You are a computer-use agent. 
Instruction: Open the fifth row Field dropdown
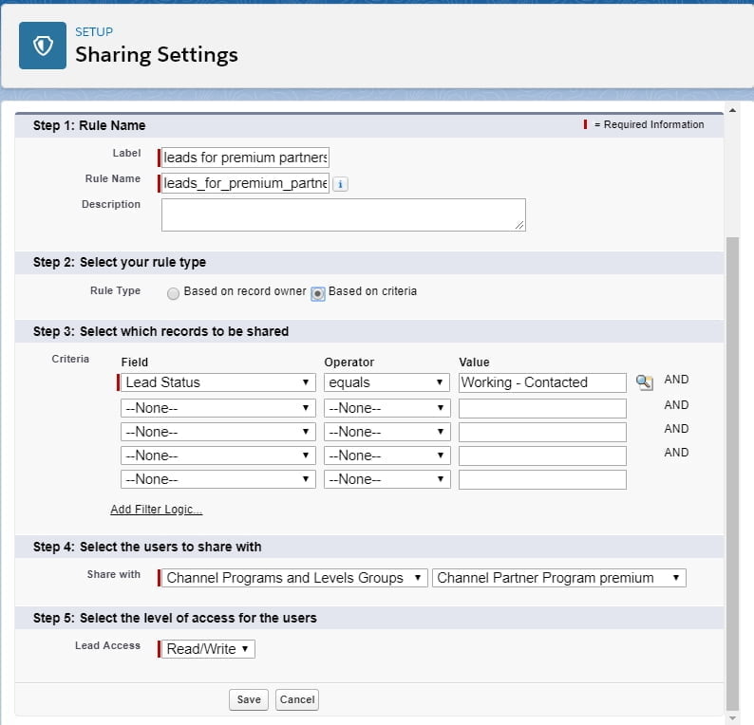click(217, 479)
